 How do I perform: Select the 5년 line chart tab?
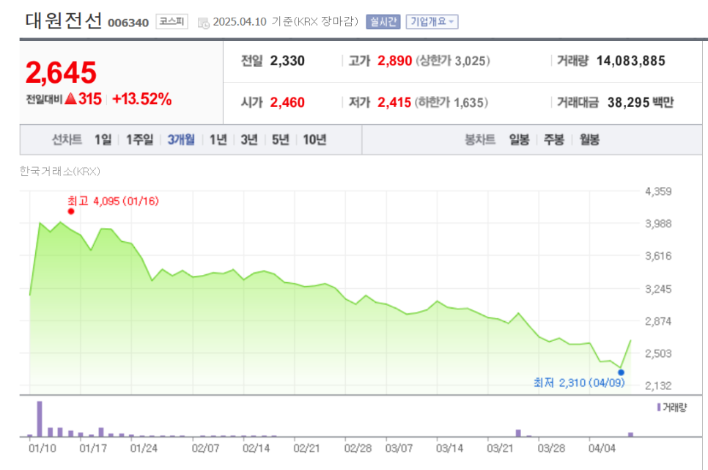point(281,139)
